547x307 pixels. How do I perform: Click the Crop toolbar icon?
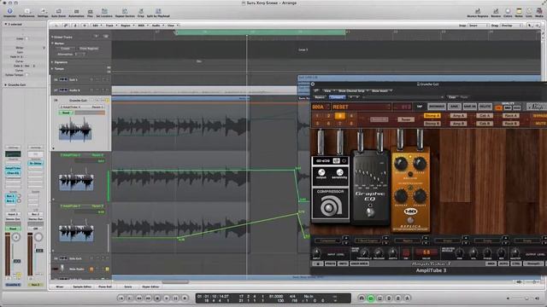pyautogui.click(x=140, y=13)
